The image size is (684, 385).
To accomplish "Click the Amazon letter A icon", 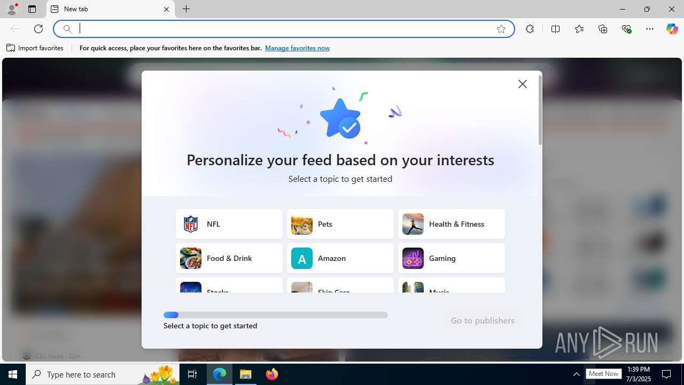I will click(x=302, y=258).
